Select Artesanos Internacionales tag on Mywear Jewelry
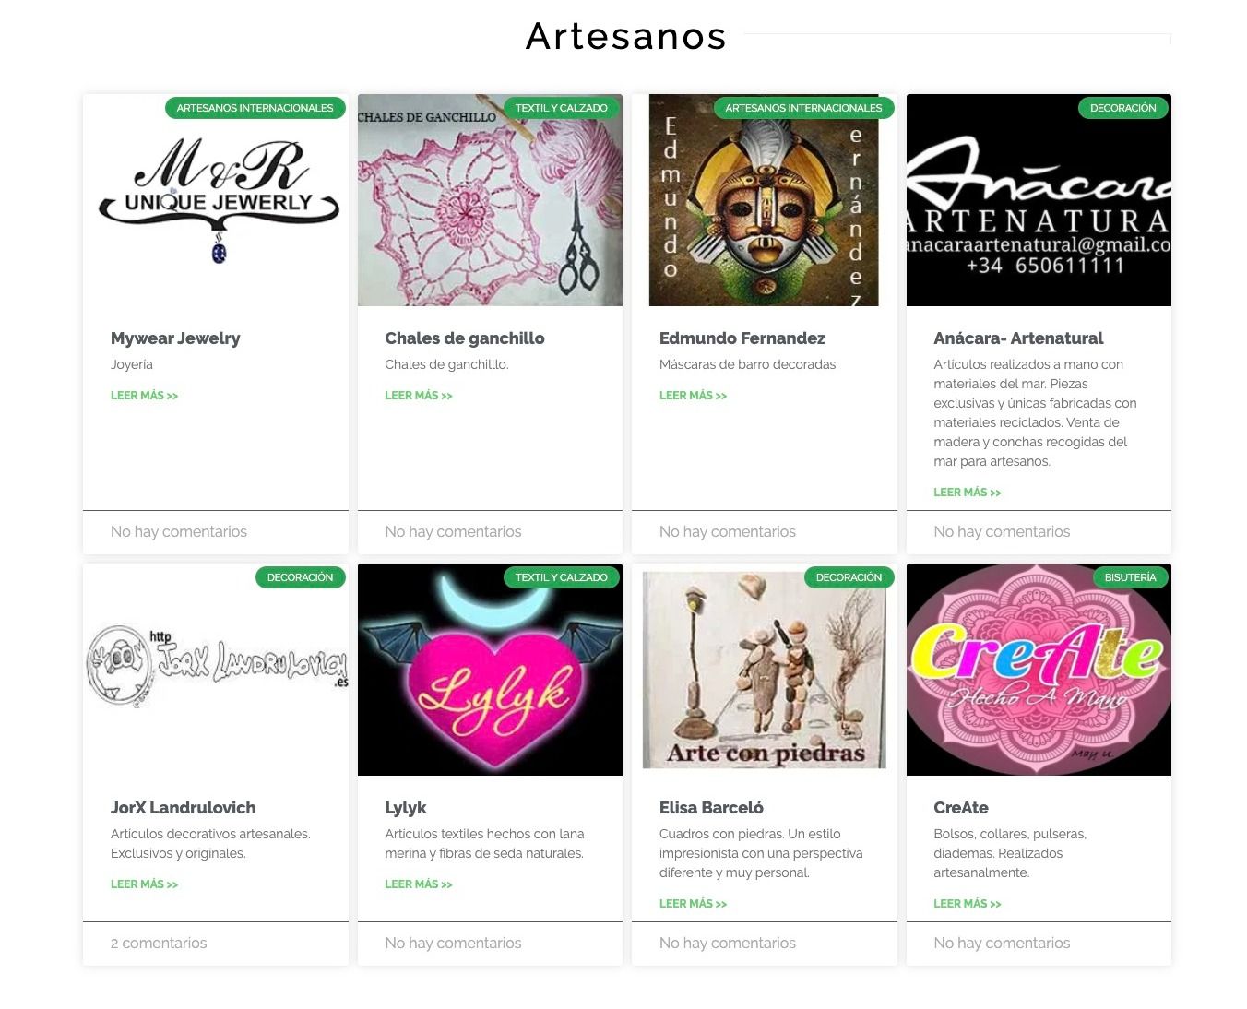1247x1009 pixels. [255, 108]
